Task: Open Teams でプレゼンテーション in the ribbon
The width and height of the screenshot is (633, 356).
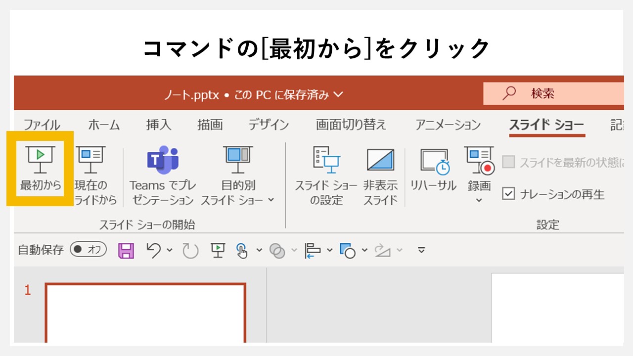Action: [x=163, y=173]
